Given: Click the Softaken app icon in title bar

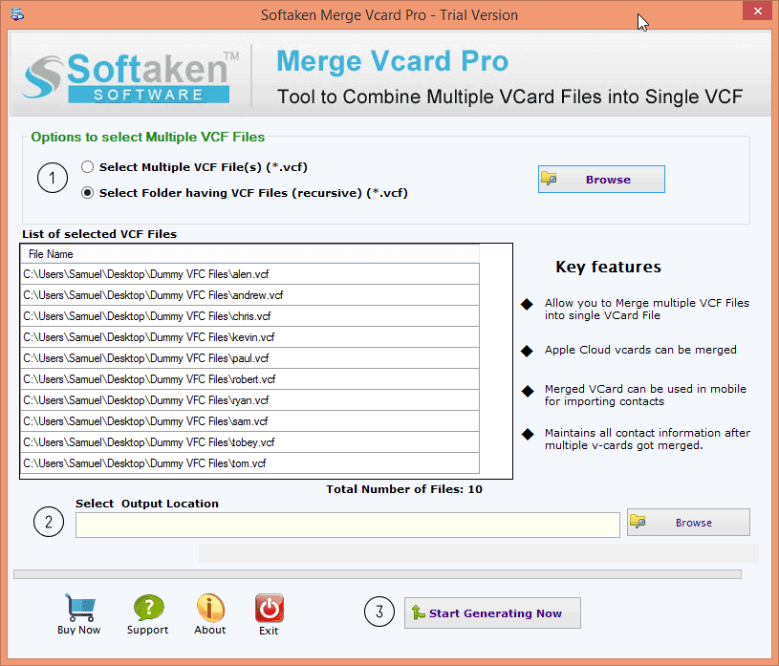Looking at the screenshot, I should (17, 14).
